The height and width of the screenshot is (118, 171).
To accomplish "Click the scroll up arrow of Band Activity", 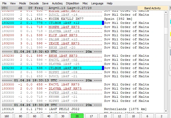I will tap(166, 12).
